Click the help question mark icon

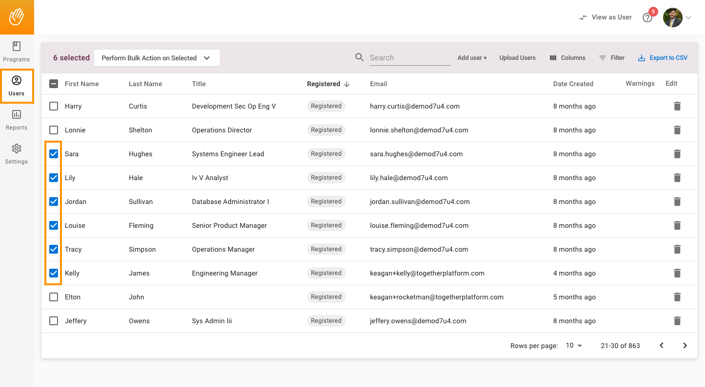pos(648,17)
